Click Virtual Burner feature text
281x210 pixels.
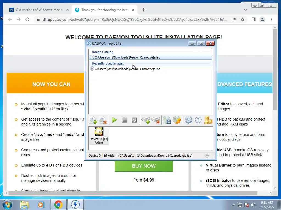coord(238,168)
